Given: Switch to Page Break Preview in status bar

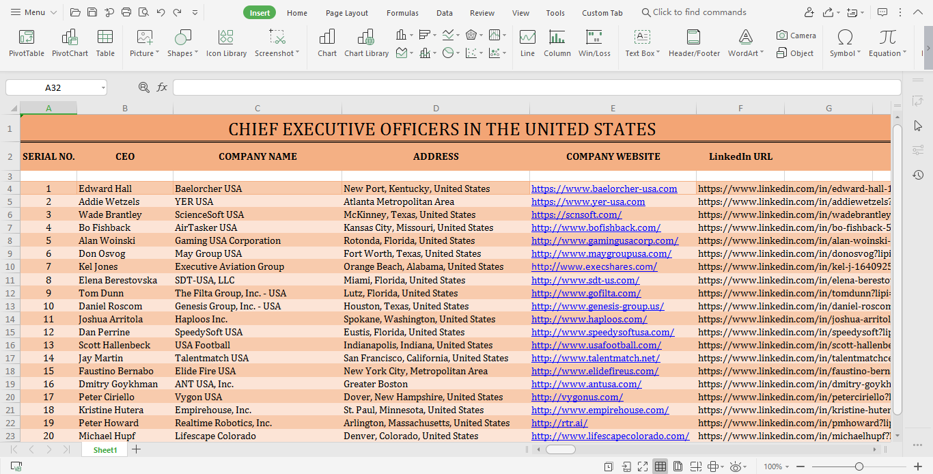Looking at the screenshot, I should point(696,466).
